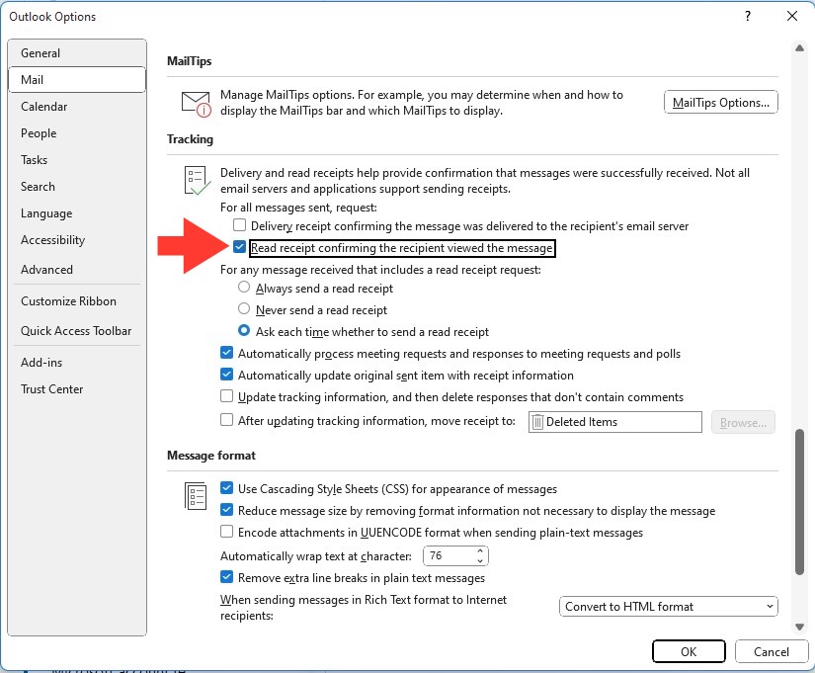
Task: Open the Calendar options category
Action: (x=77, y=107)
